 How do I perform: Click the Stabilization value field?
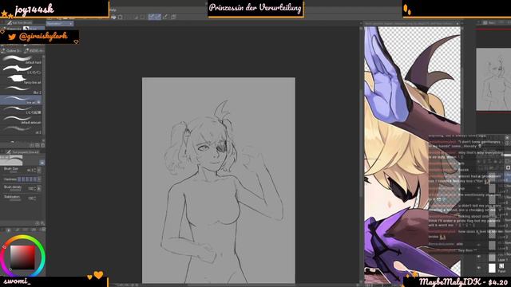coord(32,198)
